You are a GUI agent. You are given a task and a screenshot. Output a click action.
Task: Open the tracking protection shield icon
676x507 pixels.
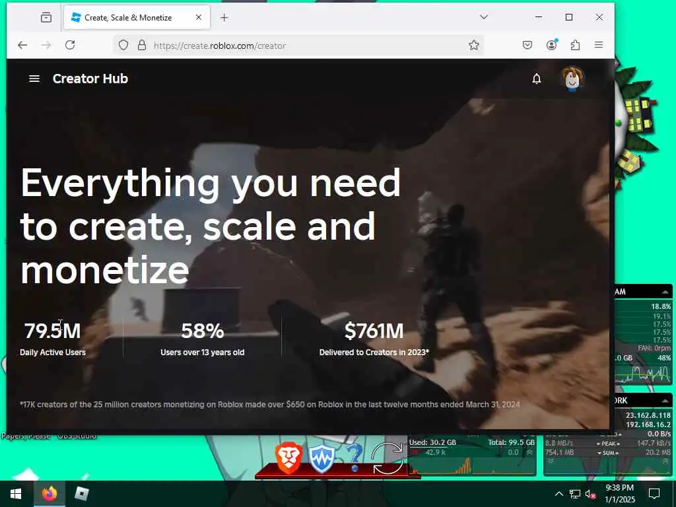(123, 45)
